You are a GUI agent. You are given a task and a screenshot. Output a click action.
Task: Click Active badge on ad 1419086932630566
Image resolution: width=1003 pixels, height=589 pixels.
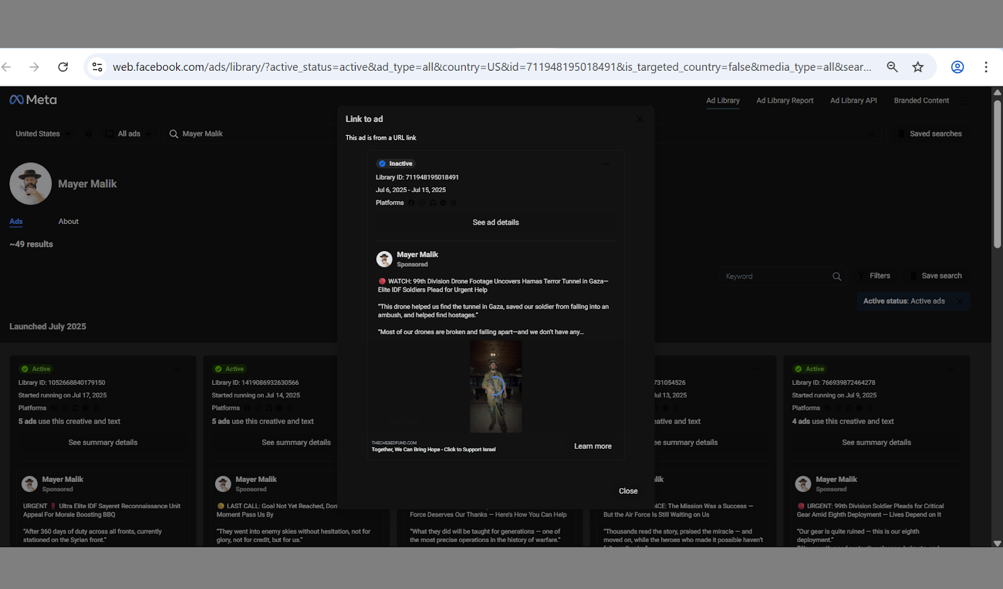pos(229,369)
